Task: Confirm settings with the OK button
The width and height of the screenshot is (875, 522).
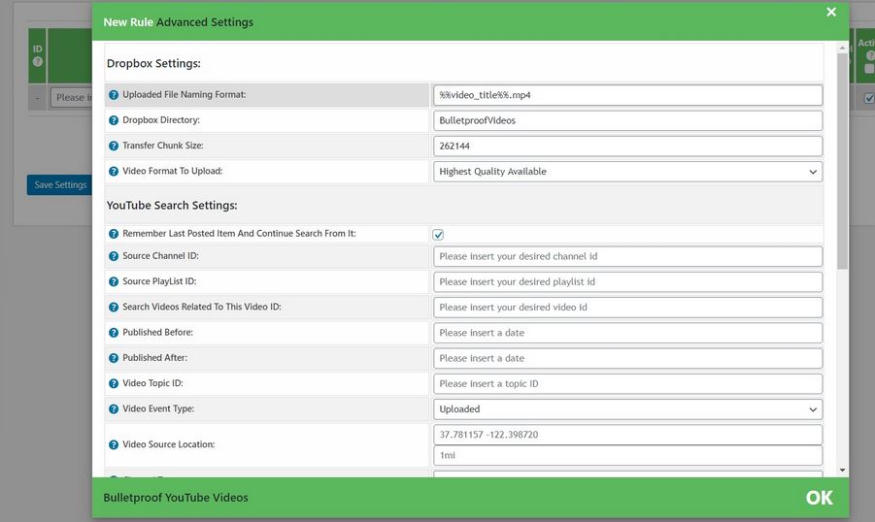Action: point(819,498)
